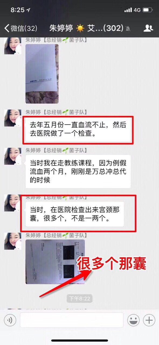Tap the 下午8:22 timestamp label
159x345 pixels.
click(79, 299)
